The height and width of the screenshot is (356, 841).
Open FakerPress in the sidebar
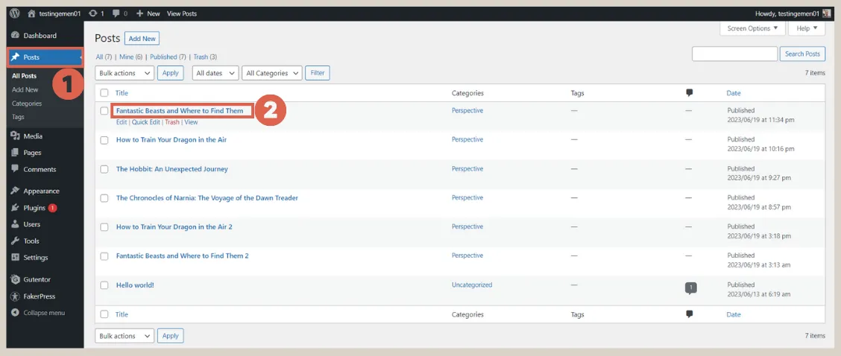point(40,296)
